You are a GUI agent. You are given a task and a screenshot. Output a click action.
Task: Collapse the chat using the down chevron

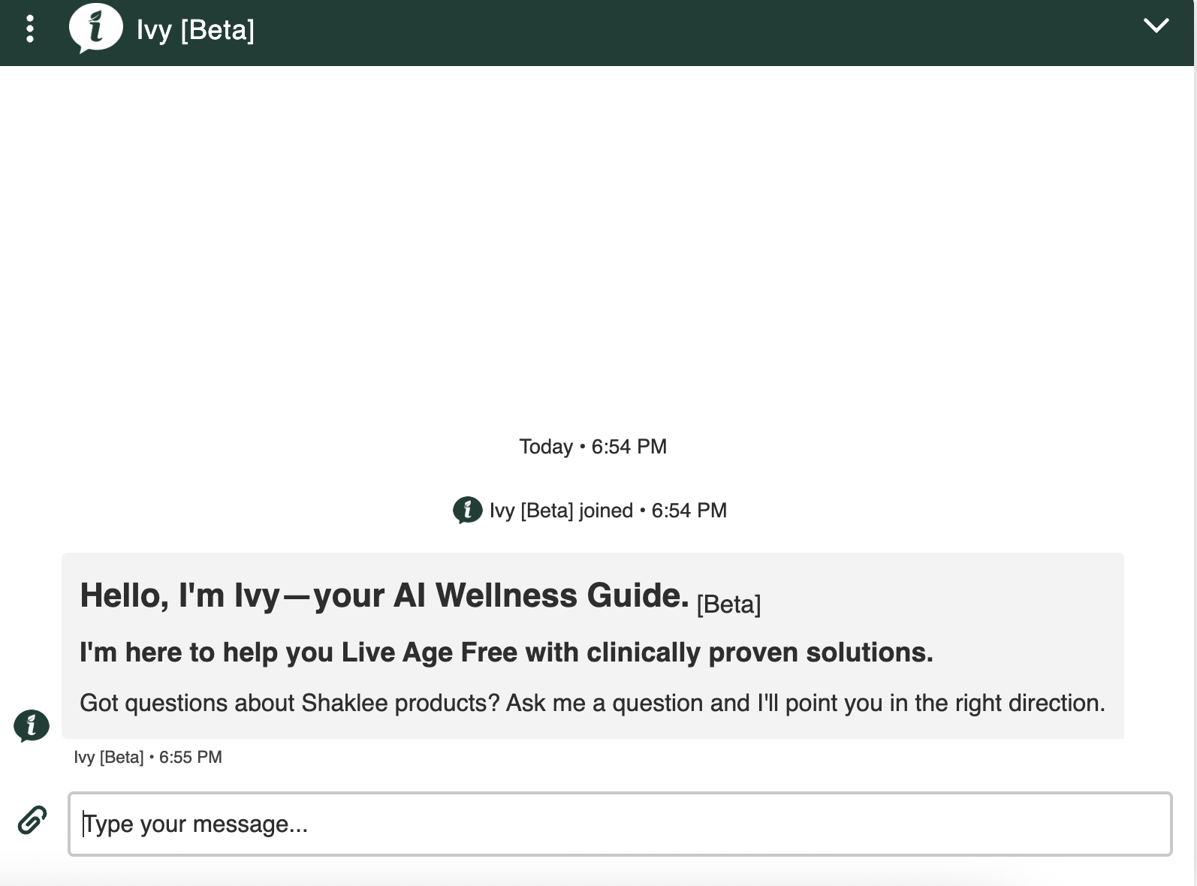[x=1156, y=26]
